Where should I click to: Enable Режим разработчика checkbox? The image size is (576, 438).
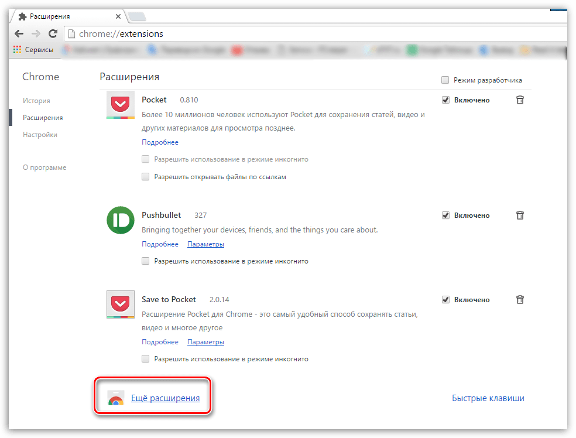[x=445, y=80]
